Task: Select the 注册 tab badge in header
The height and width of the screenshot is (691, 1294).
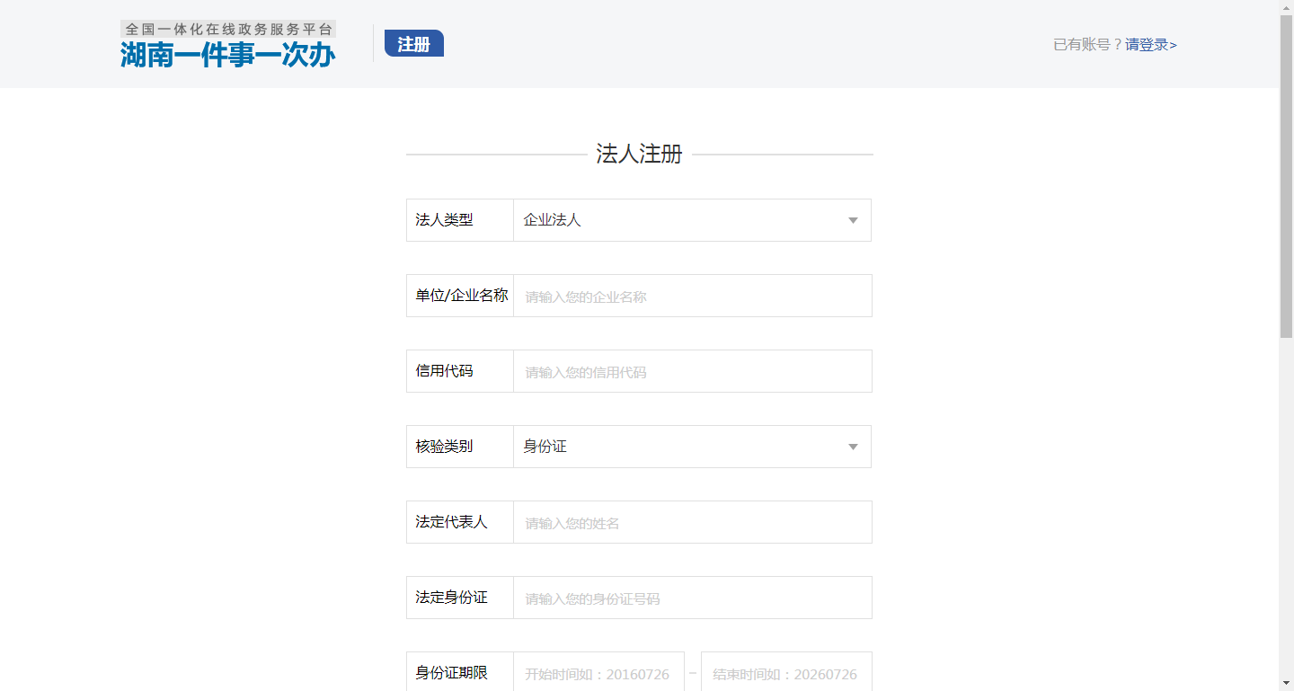Action: [413, 44]
